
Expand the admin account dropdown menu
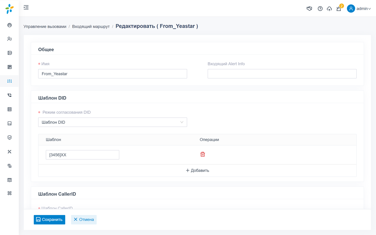(x=364, y=9)
